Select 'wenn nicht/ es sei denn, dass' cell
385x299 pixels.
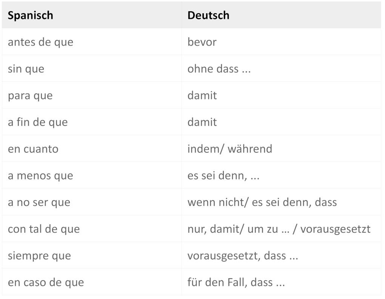pos(262,202)
